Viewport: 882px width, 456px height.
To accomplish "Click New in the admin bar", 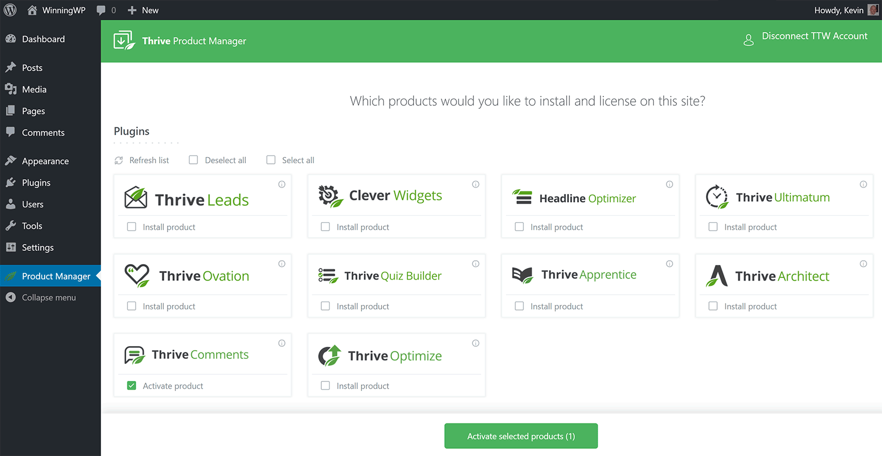I will point(150,10).
